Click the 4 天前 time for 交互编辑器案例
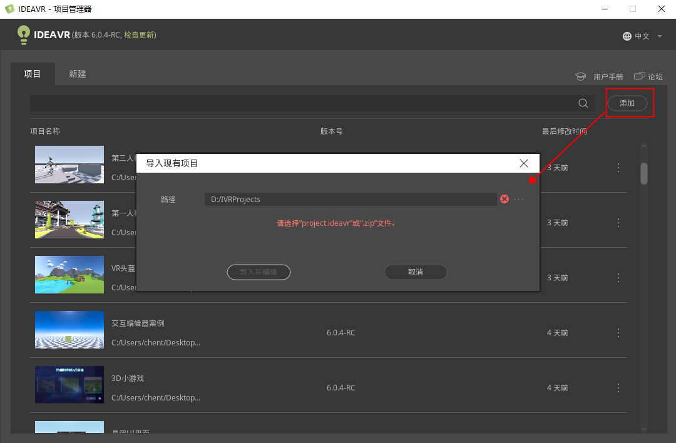 pyautogui.click(x=558, y=333)
